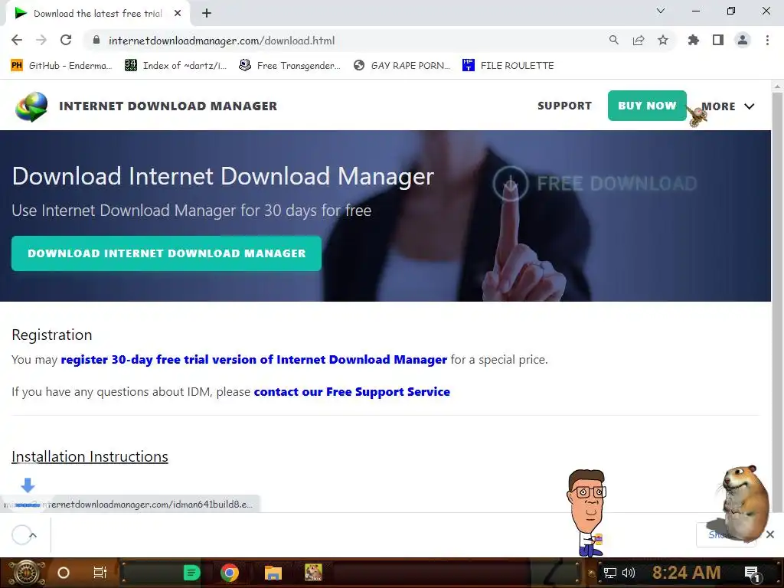Image resolution: width=784 pixels, height=588 pixels.
Task: Click FREE DOWNLOAD circle icon
Action: 511,184
